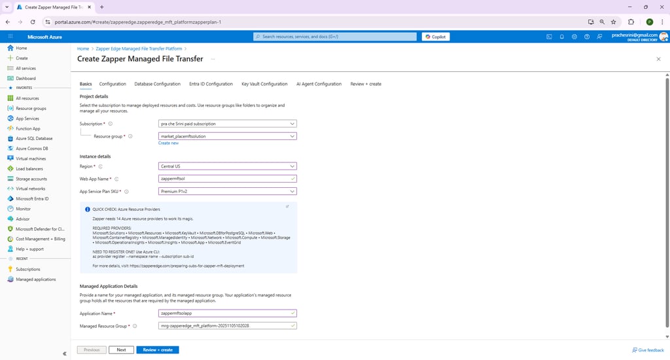Close the Create Zapper blade with X
Image resolution: width=670 pixels, height=360 pixels.
(658, 59)
